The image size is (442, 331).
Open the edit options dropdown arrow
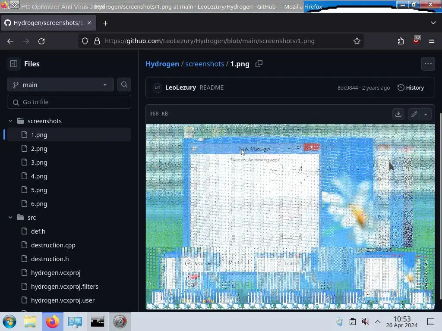point(426,114)
